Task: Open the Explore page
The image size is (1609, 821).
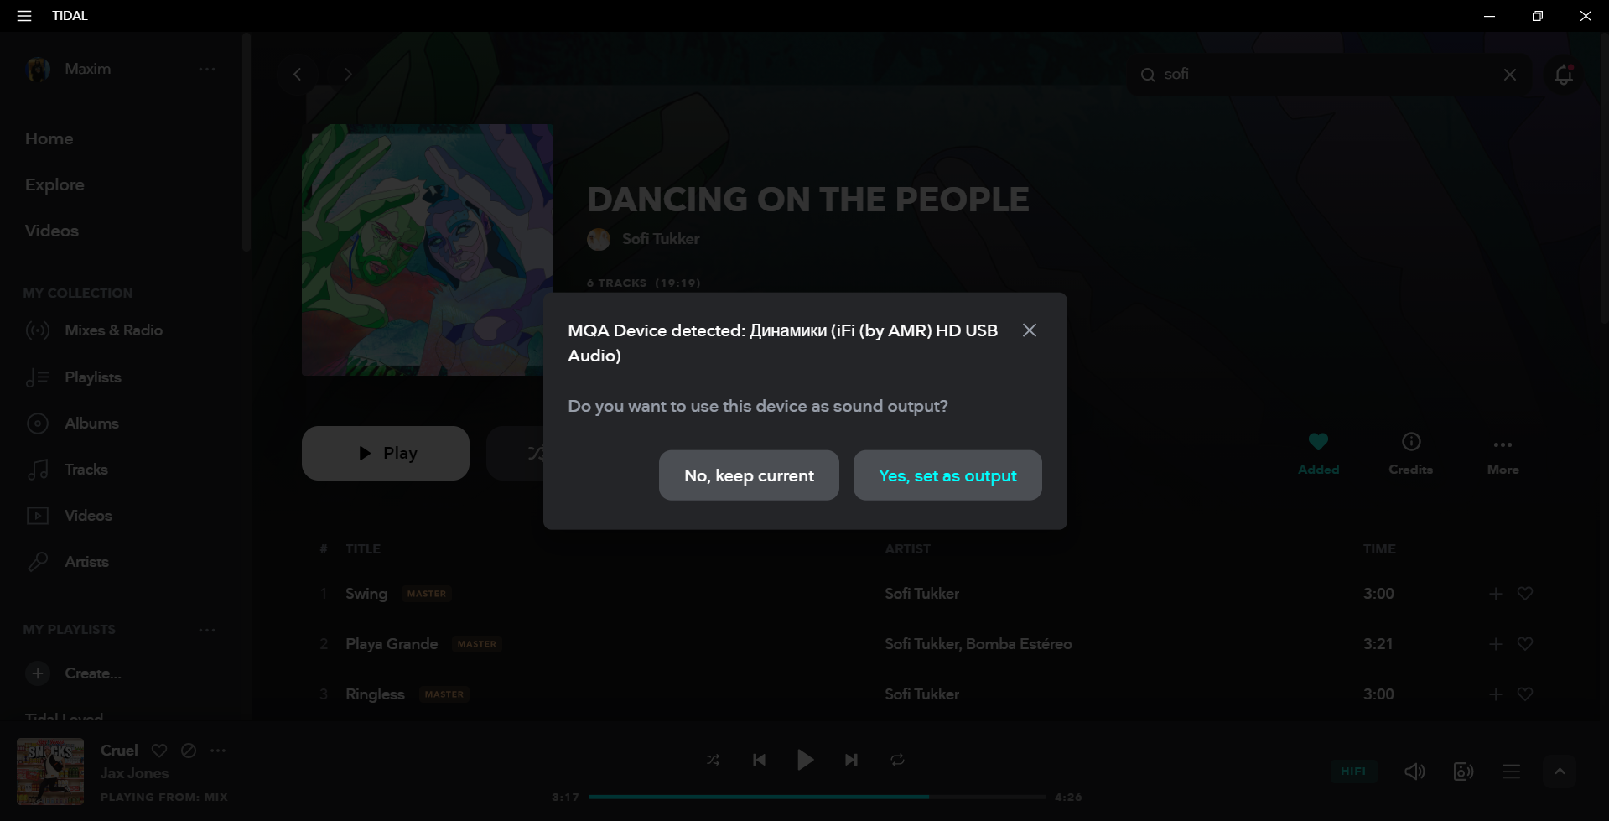Action: pos(54,184)
